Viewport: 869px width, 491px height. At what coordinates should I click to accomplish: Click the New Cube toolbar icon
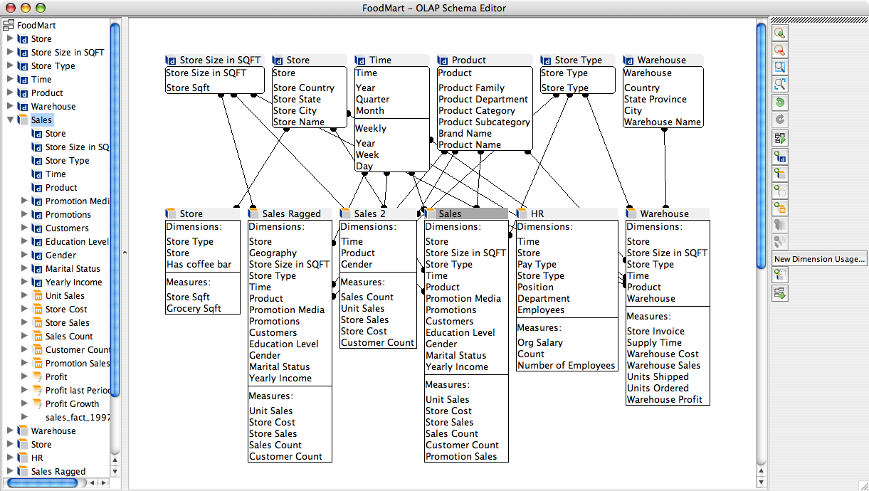click(x=780, y=174)
